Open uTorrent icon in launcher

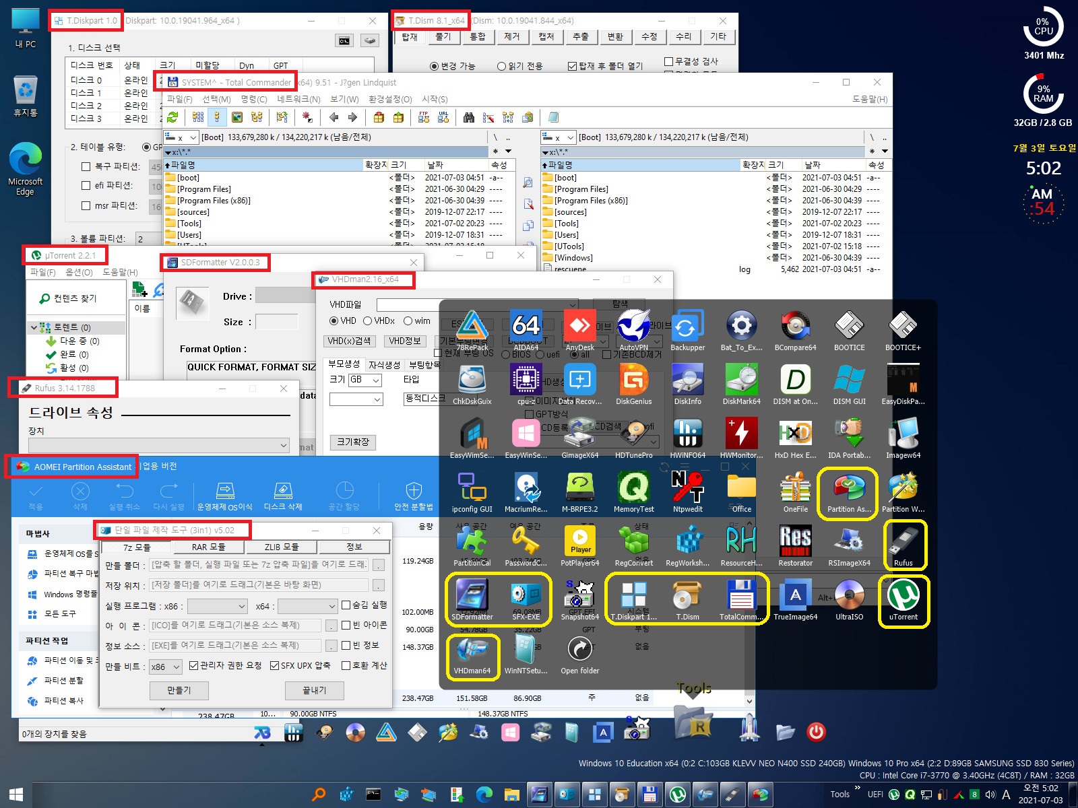[903, 599]
